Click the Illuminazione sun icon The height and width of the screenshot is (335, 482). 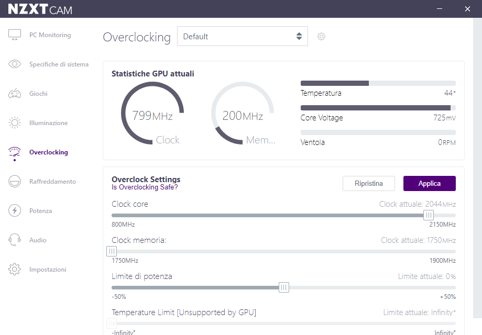(15, 123)
